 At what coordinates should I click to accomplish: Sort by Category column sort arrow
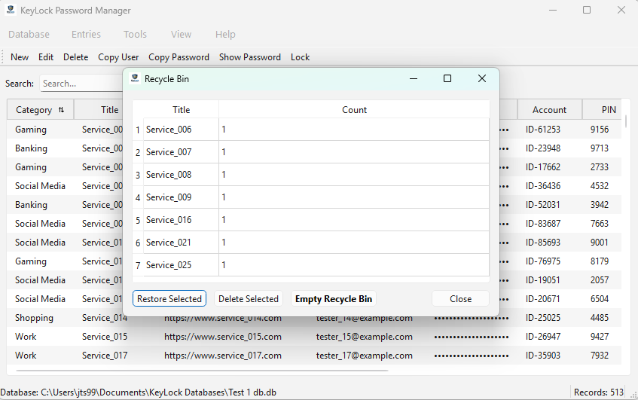pyautogui.click(x=61, y=110)
